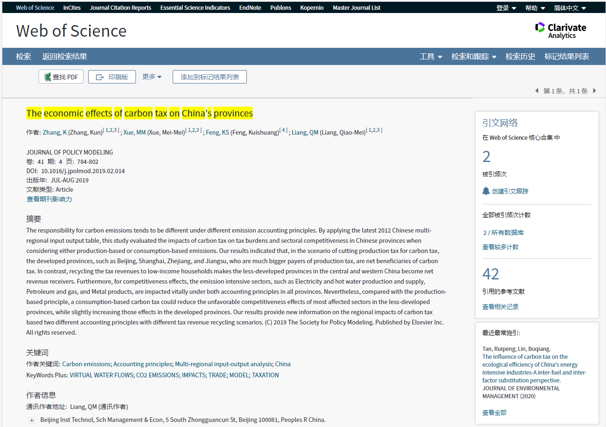Open author link Feng, KS

[x=217, y=132]
